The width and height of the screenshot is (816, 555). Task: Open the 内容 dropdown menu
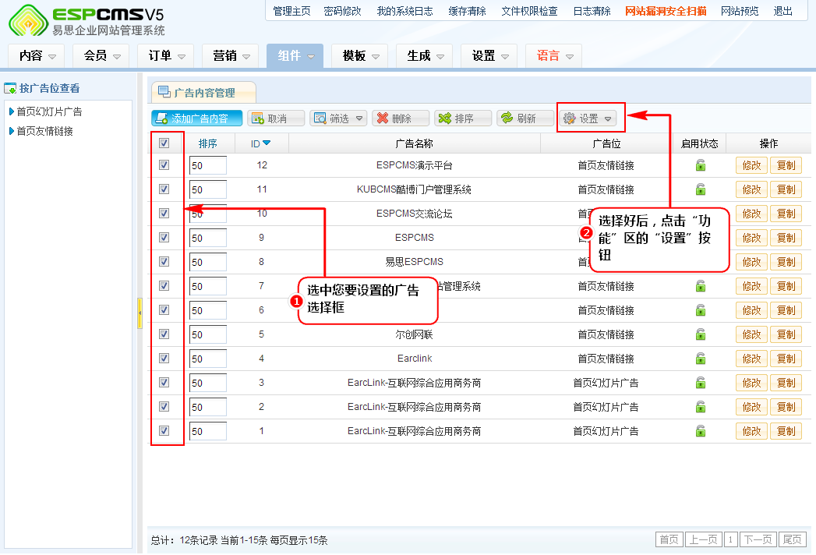(x=37, y=55)
